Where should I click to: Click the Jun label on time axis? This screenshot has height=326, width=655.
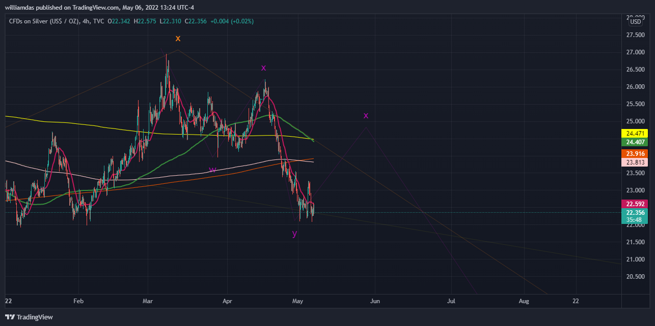pyautogui.click(x=375, y=301)
